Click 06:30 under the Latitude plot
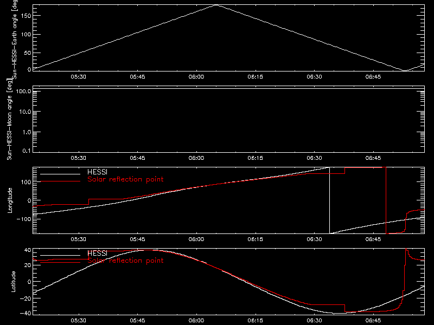 click(315, 321)
